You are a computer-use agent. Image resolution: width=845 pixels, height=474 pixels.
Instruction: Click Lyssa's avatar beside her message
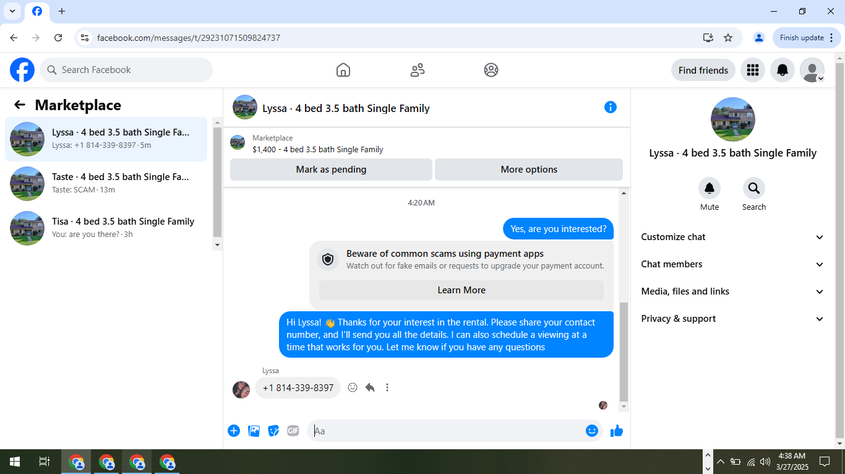coord(241,390)
